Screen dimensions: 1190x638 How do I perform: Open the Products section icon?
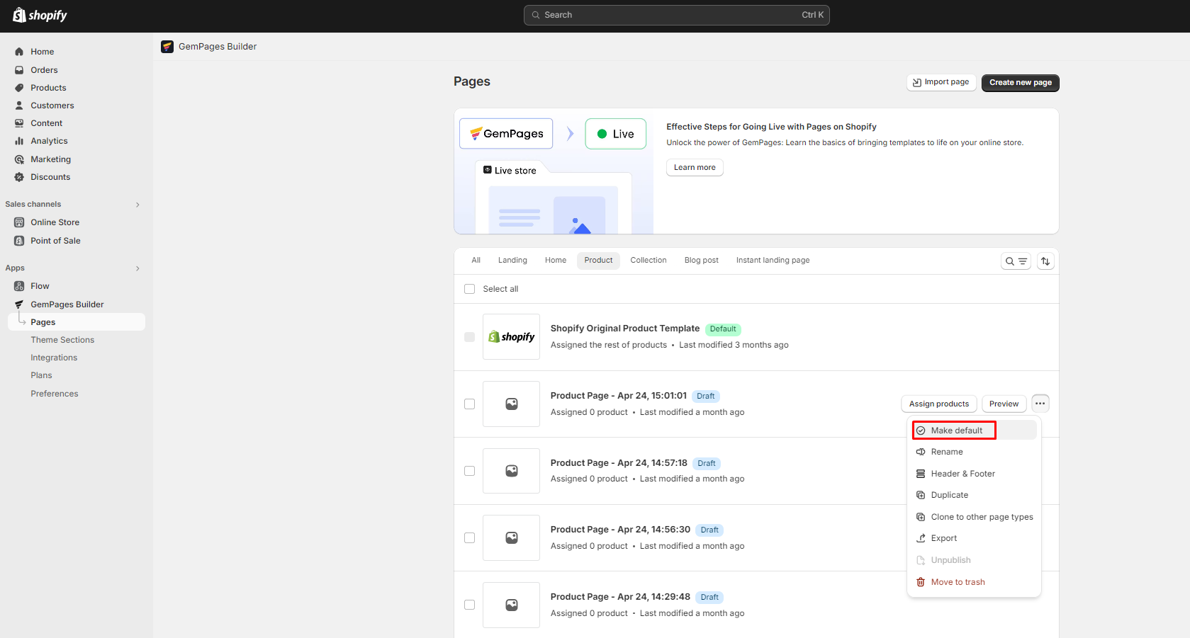pyautogui.click(x=19, y=87)
